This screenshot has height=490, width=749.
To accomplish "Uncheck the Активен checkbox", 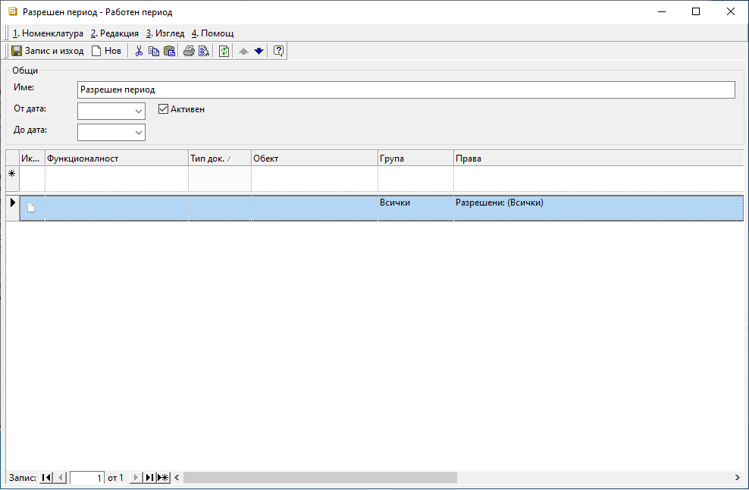I will coord(163,109).
